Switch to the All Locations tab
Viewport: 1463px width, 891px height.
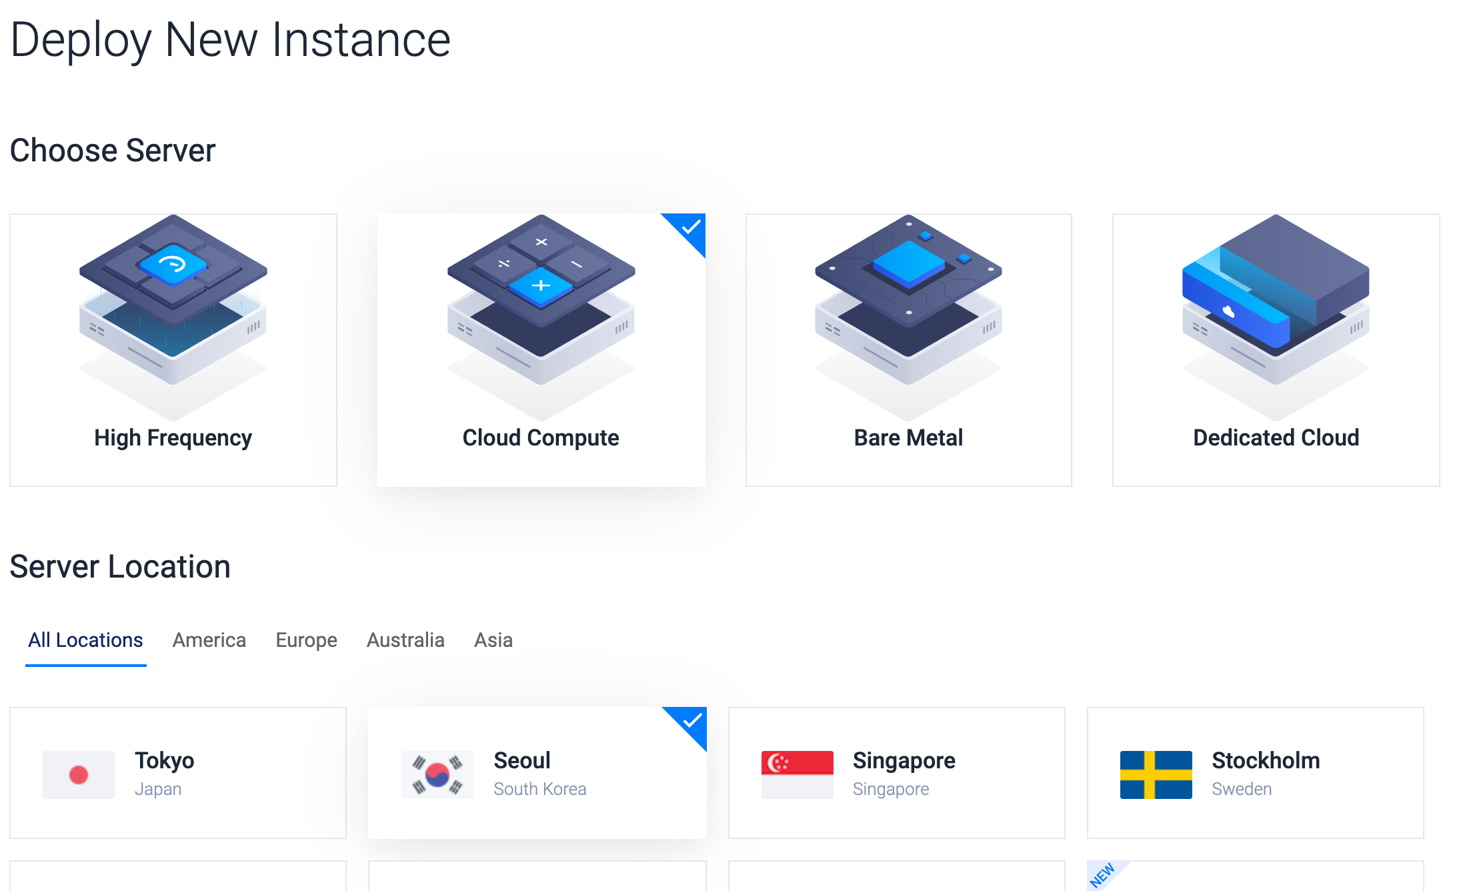point(85,640)
